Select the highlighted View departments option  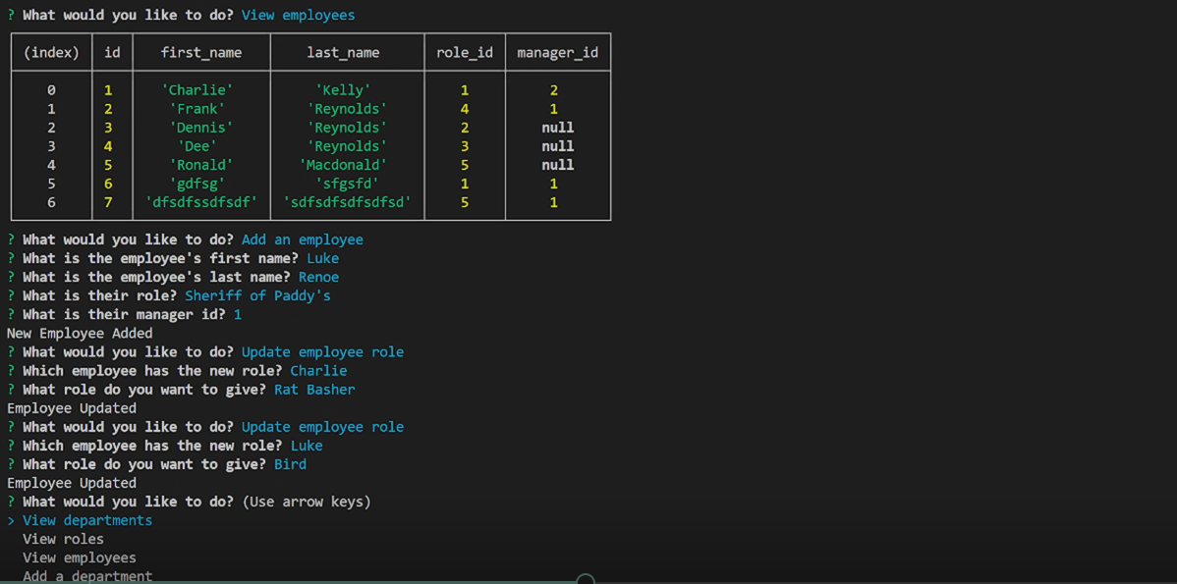pyautogui.click(x=87, y=520)
